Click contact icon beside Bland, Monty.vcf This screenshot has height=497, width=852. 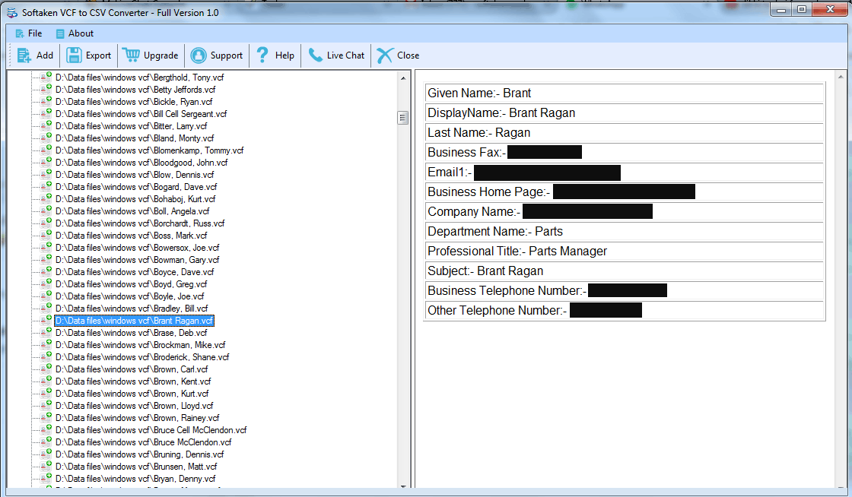point(46,138)
